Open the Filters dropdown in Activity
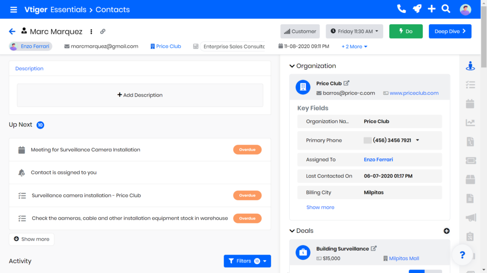 [247, 261]
